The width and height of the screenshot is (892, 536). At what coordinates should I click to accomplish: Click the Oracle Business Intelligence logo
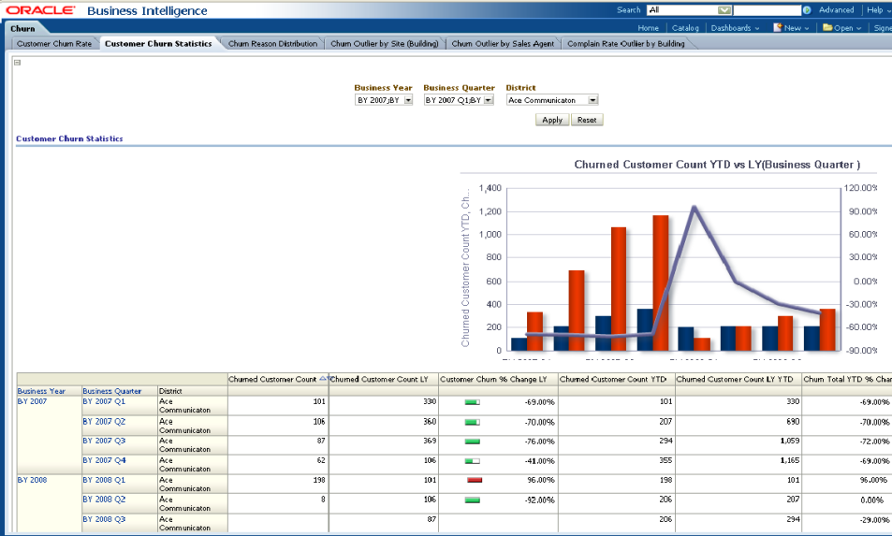(x=107, y=10)
